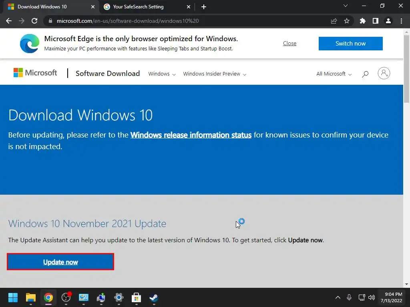Close the Download Windows 10 tab
The image size is (410, 307).
(93, 7)
